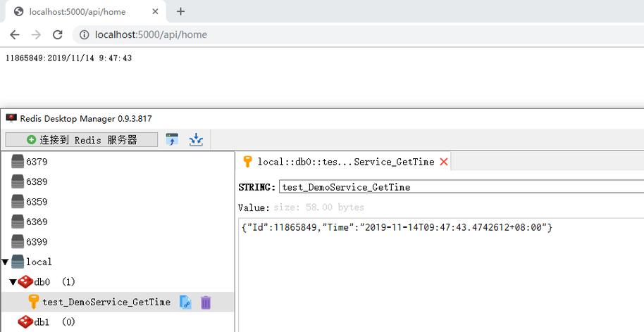
Task: Click the import connections toolbar icon
Action: (x=172, y=139)
